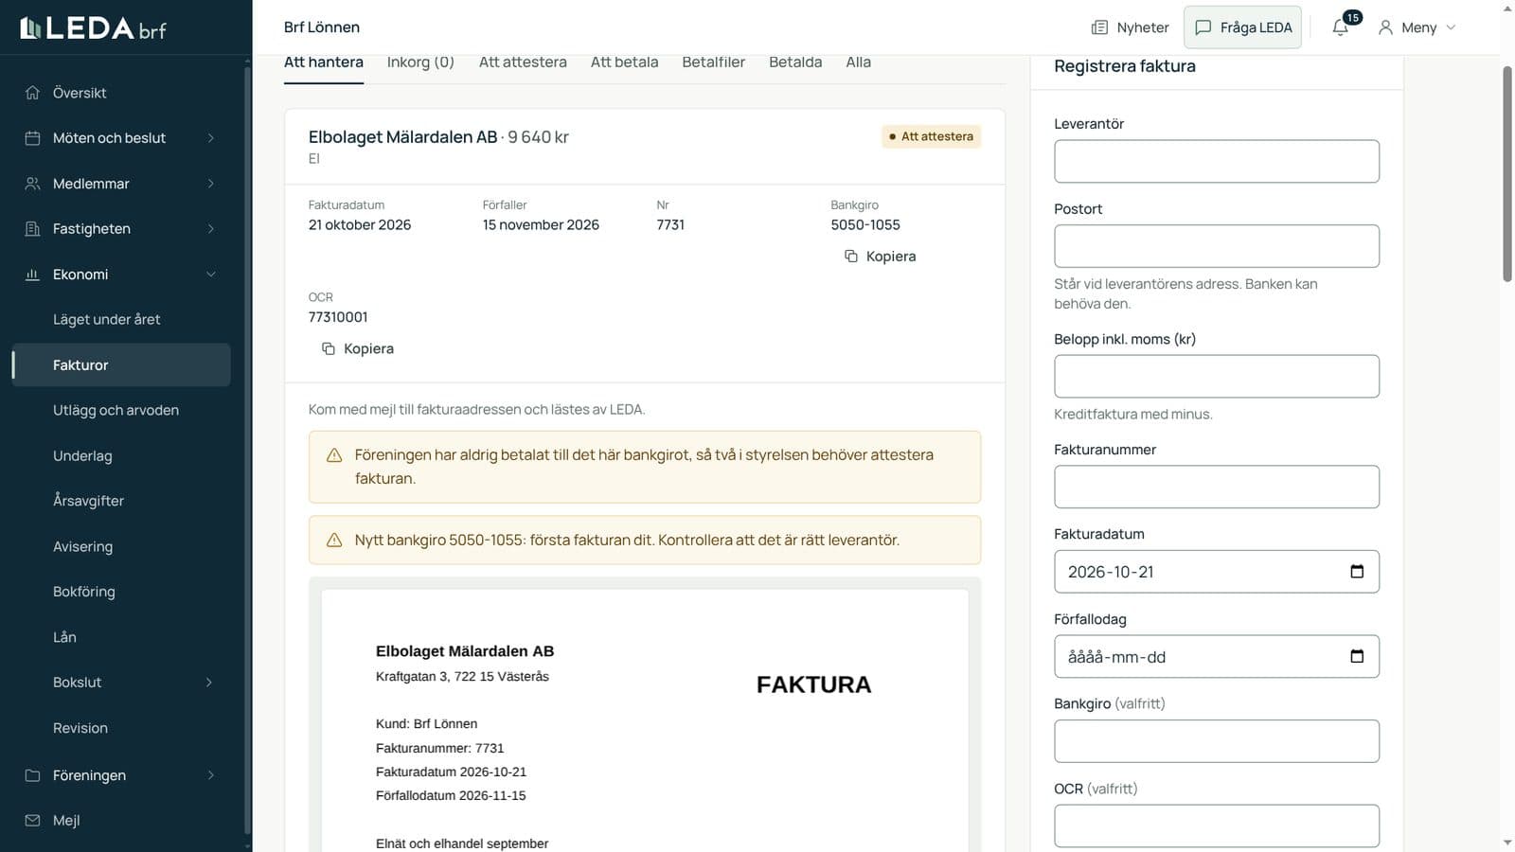The height and width of the screenshot is (852, 1515).
Task: Switch to the Inkorg (0) tab
Action: click(x=420, y=62)
